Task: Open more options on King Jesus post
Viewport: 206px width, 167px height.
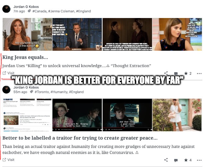Action: tap(199, 73)
